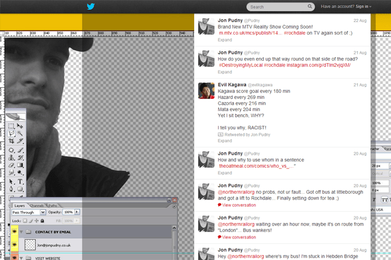
Task: Open the instagram.com/p/dTlm2vjqXM/ link
Action: pos(319,65)
